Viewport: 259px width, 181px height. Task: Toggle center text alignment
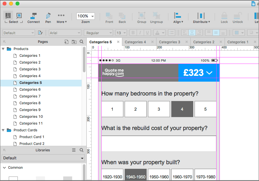pyautogui.click(x=192, y=33)
